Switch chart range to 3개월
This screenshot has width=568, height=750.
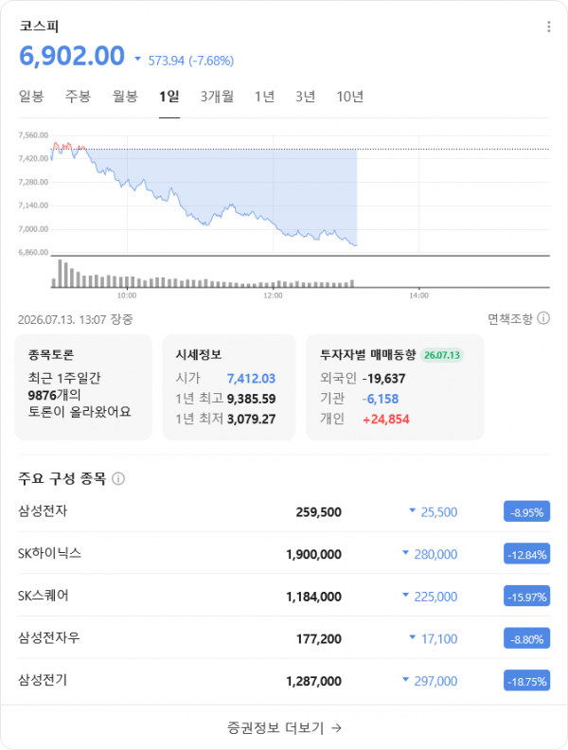click(x=217, y=98)
